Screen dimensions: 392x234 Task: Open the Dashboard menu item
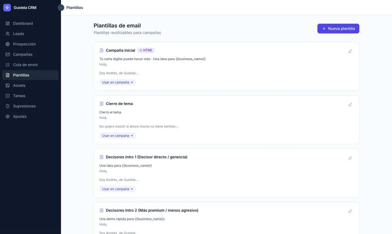(x=31, y=23)
